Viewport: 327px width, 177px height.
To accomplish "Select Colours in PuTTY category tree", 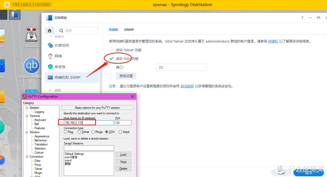I will [39, 152].
